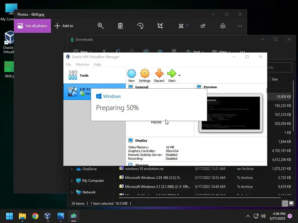Select the Tools entry in VirtualBox
This screenshot has width=298, height=223.
tap(95, 75)
